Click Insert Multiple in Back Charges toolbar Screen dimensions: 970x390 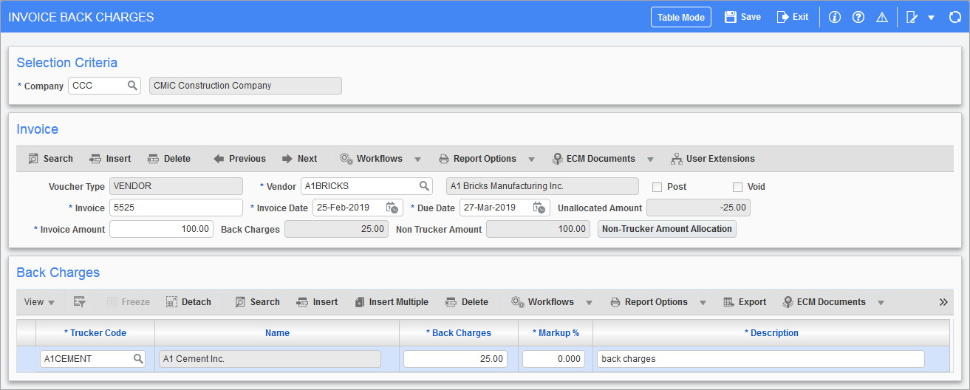coord(391,302)
